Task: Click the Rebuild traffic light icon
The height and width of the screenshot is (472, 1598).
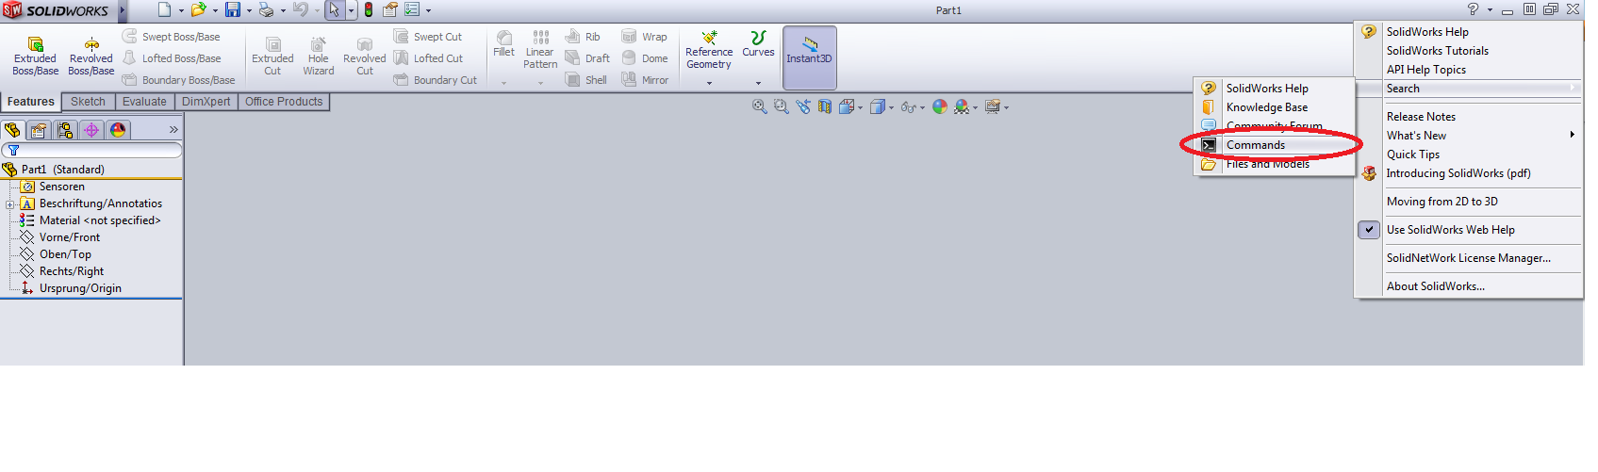Action: click(x=369, y=10)
